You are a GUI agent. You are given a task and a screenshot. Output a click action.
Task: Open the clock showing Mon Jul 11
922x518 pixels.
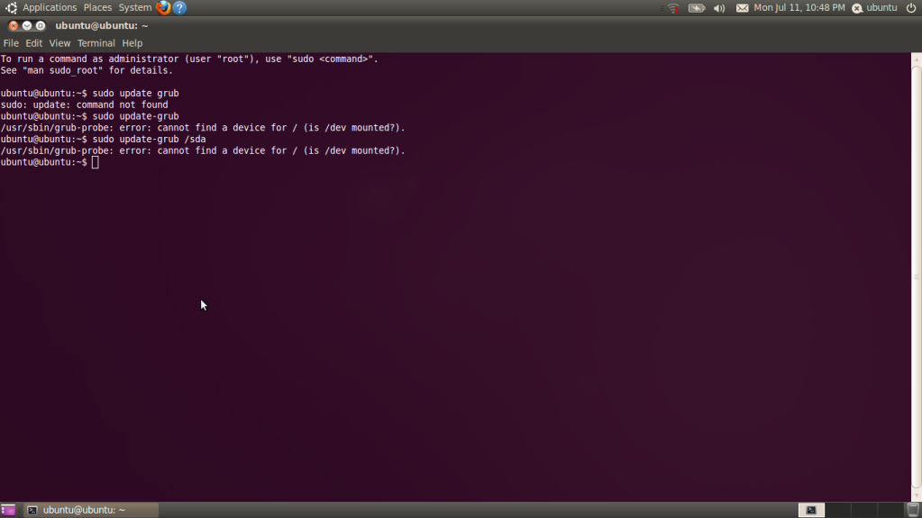[799, 7]
